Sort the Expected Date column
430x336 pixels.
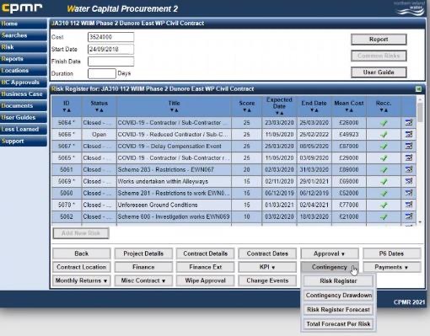coord(279,113)
